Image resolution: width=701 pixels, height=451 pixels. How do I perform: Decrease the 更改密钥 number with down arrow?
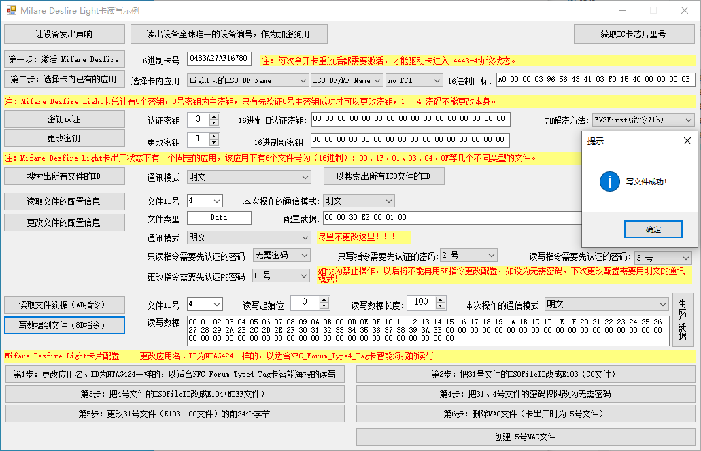[214, 143]
